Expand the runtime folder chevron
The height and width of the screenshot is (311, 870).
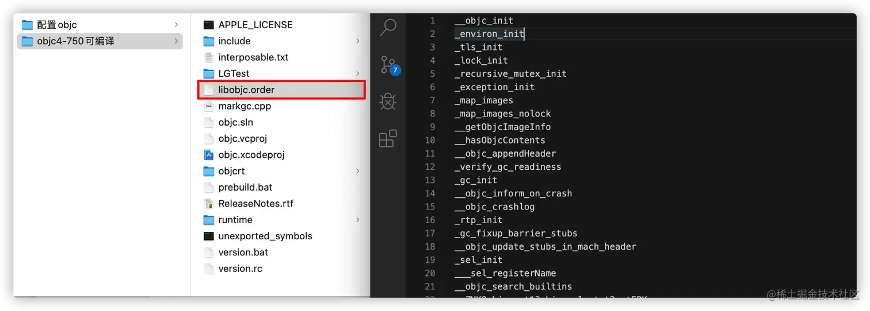pos(357,220)
